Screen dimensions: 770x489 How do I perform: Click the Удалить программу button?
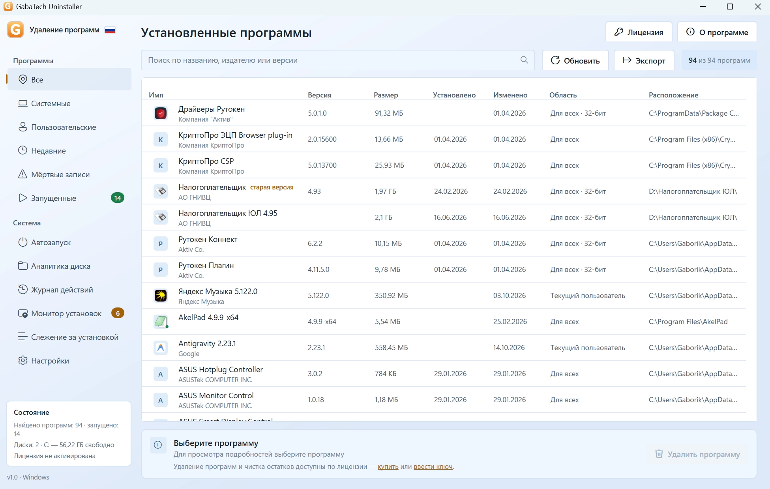[697, 454]
